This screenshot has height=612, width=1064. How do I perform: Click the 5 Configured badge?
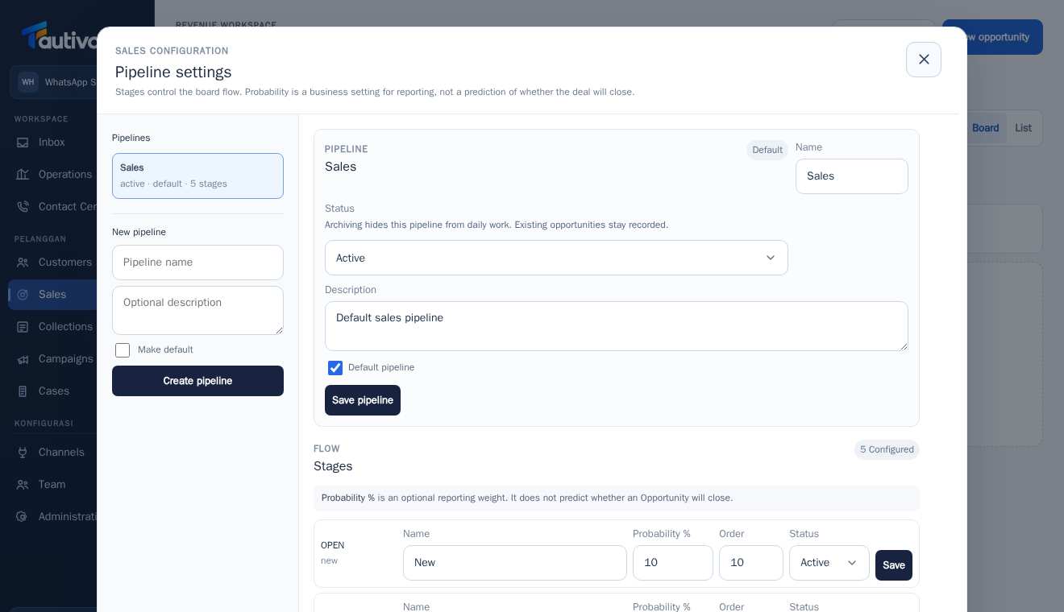point(887,449)
